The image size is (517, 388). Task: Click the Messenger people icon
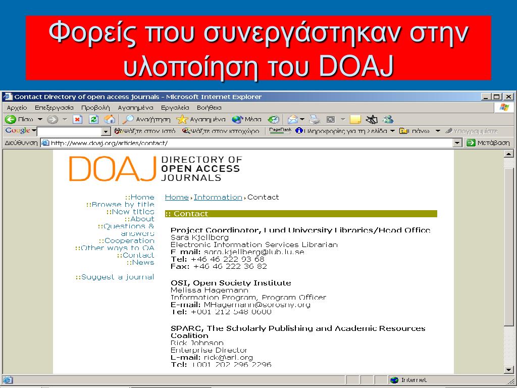[x=388, y=119]
